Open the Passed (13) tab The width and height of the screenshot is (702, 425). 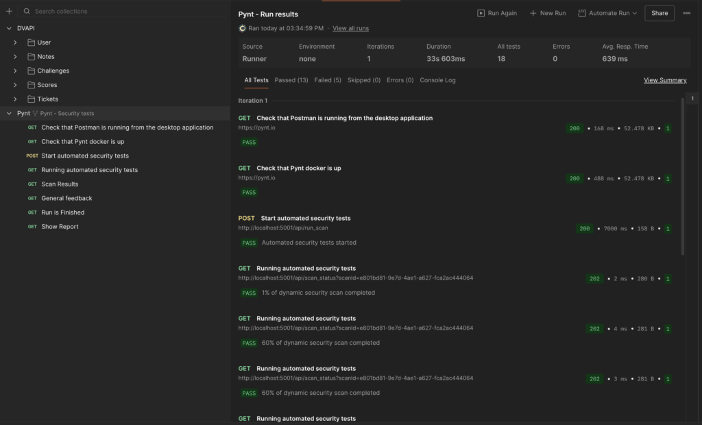click(291, 80)
